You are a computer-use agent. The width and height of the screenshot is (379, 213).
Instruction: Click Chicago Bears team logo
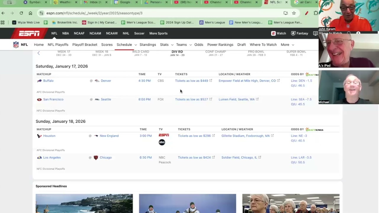click(x=96, y=157)
